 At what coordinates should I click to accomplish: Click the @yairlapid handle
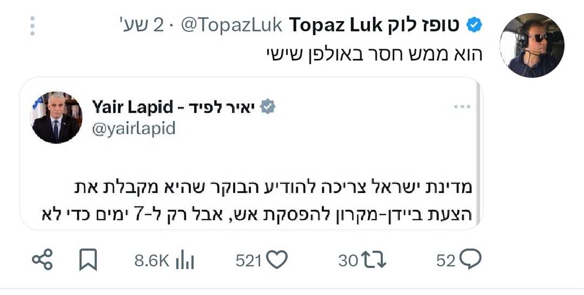pos(134,129)
